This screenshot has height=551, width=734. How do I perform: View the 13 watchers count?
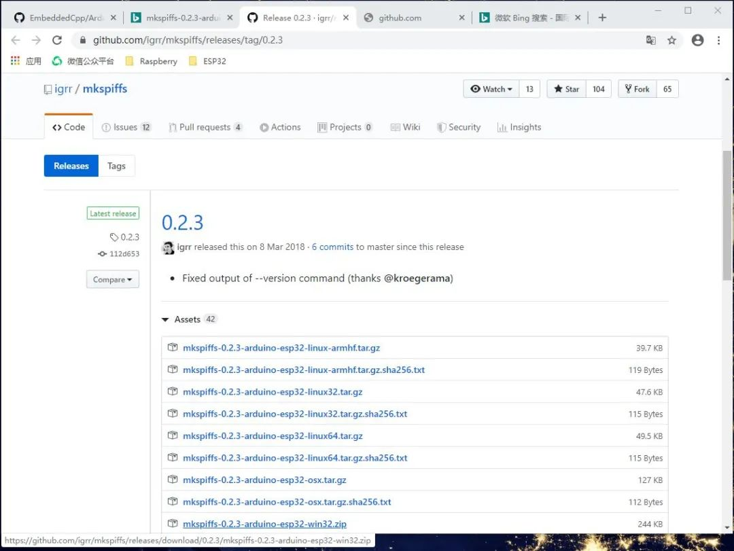(x=529, y=89)
